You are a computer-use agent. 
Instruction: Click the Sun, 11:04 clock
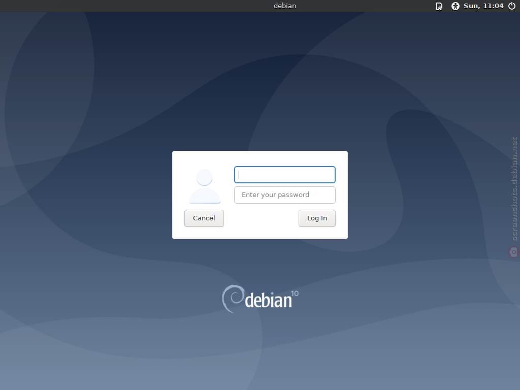click(x=483, y=6)
